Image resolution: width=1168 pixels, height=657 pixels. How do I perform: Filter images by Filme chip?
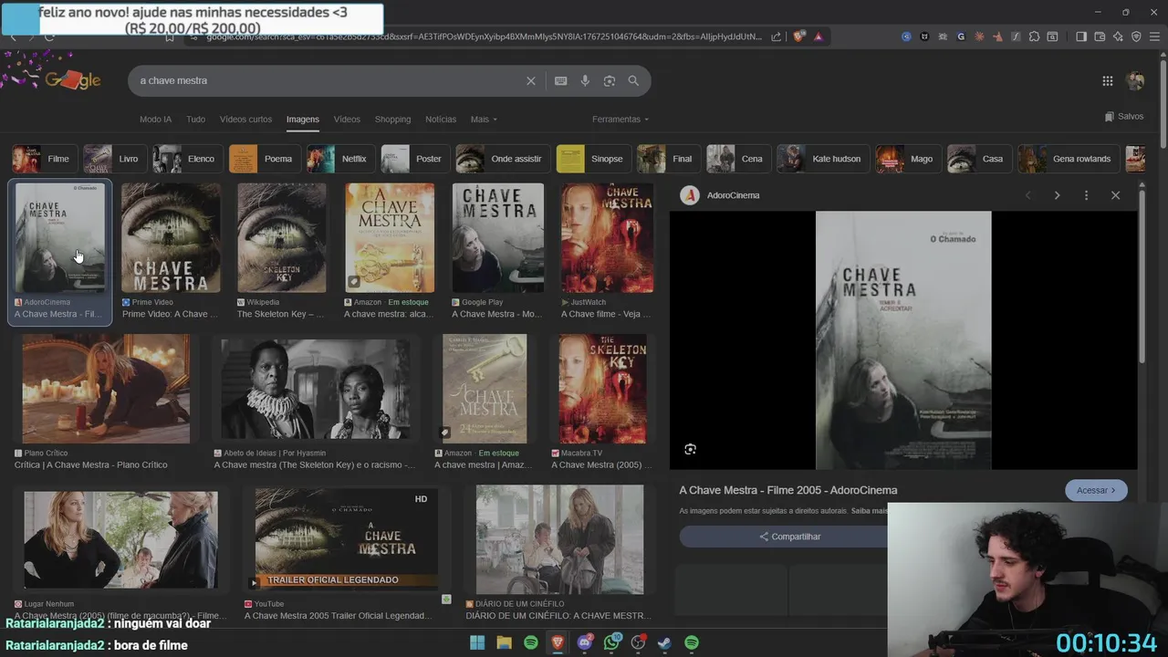(43, 159)
